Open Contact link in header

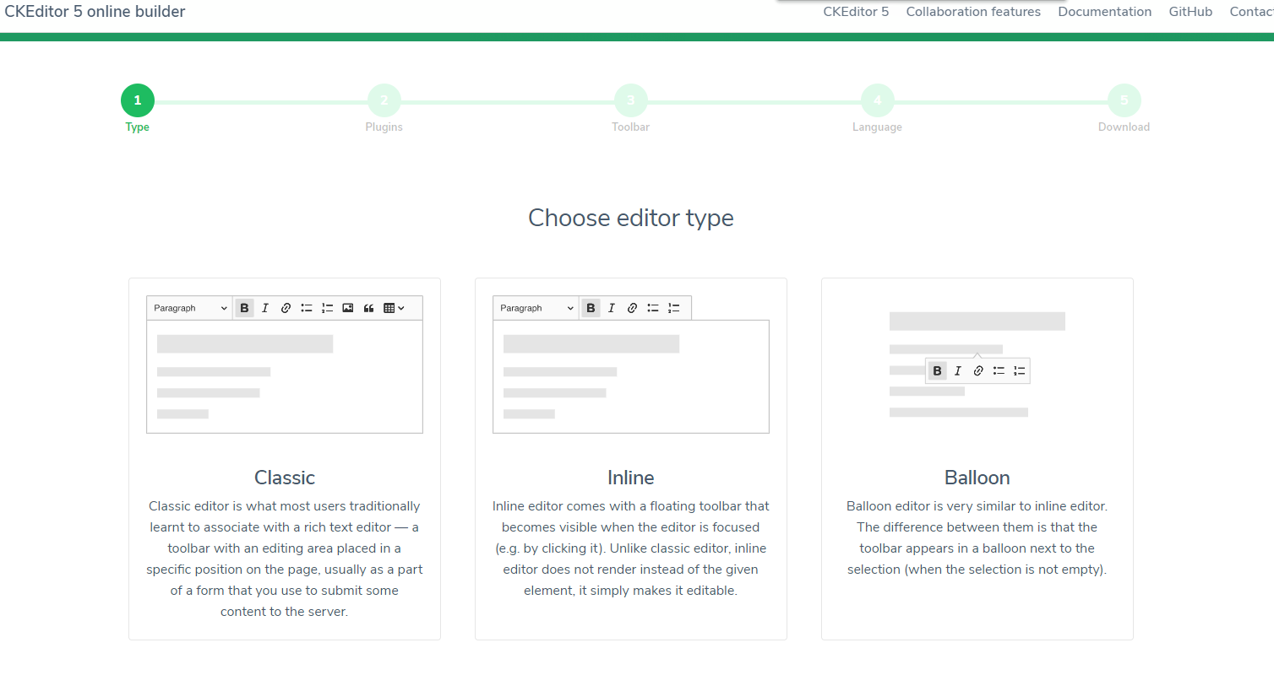point(1251,12)
